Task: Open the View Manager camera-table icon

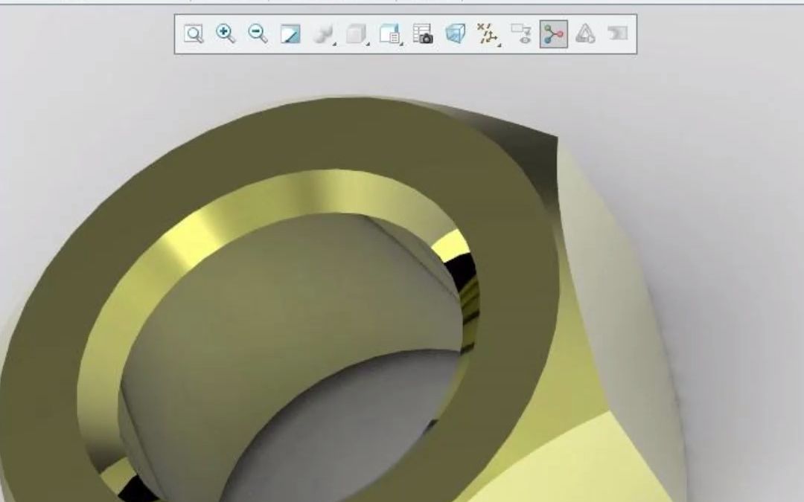Action: pyautogui.click(x=422, y=34)
